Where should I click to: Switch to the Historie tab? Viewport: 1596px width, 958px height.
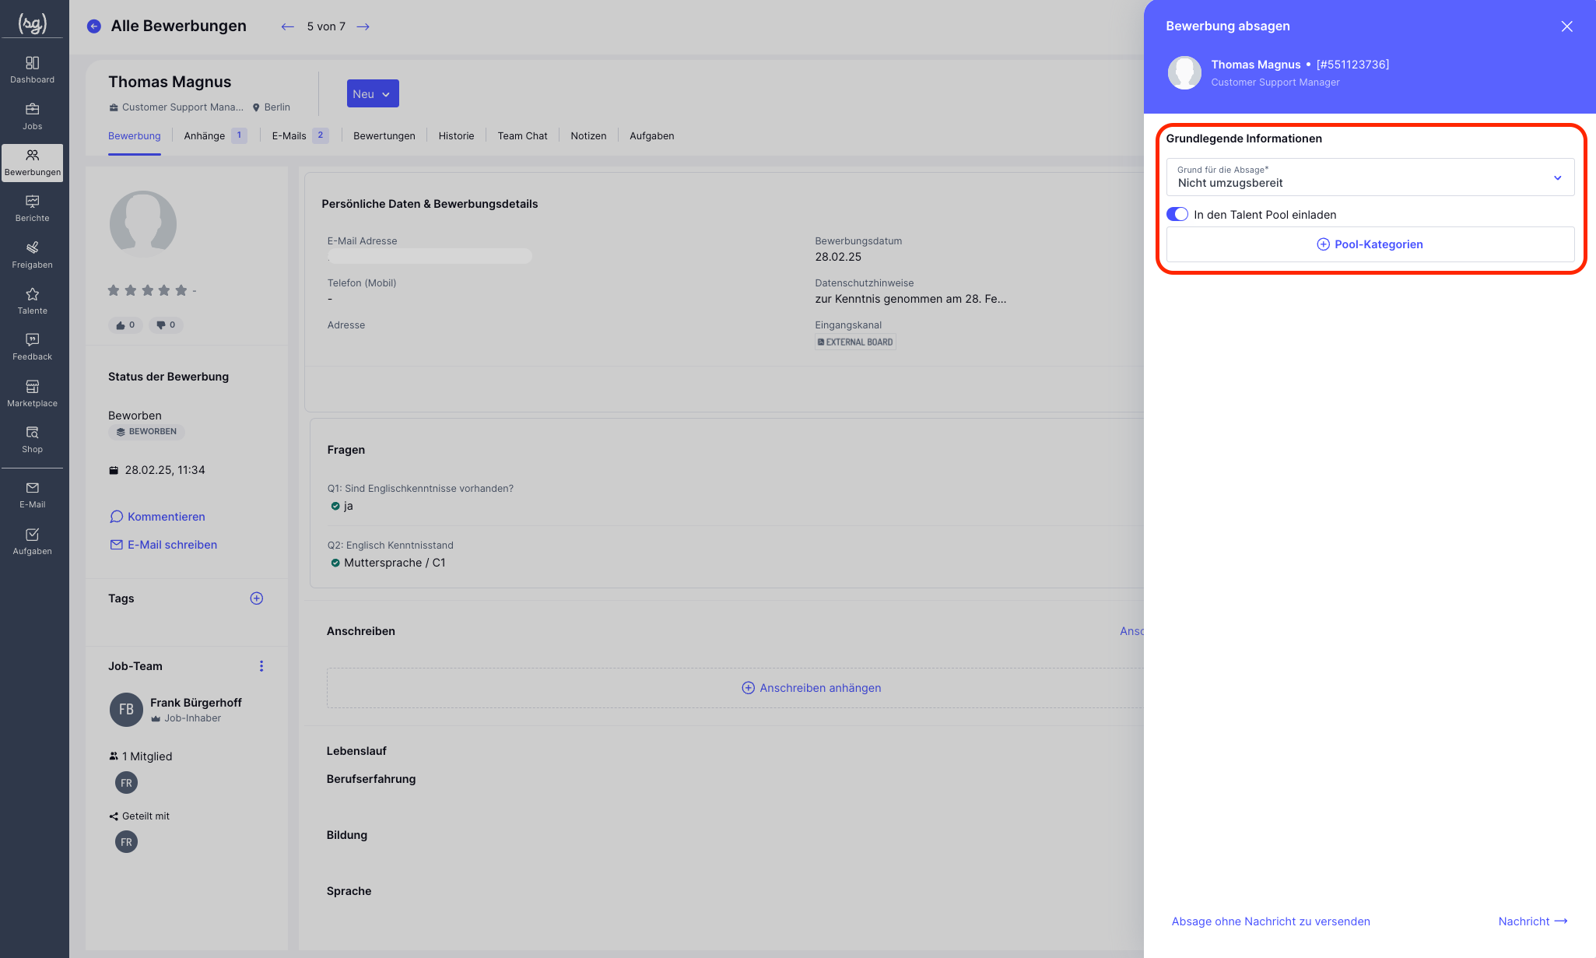coord(456,136)
